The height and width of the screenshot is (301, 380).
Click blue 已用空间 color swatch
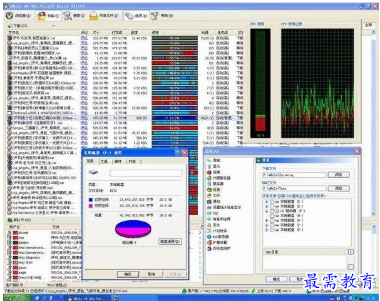pyautogui.click(x=91, y=200)
